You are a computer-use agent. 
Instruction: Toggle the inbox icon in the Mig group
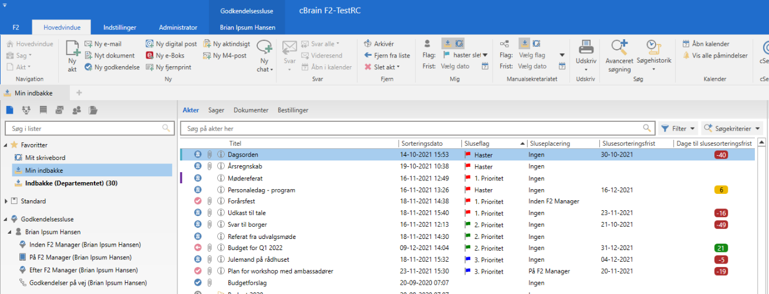point(447,43)
